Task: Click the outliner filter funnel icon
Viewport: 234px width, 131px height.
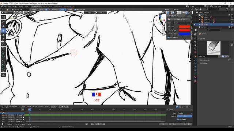Action: (x=227, y=9)
